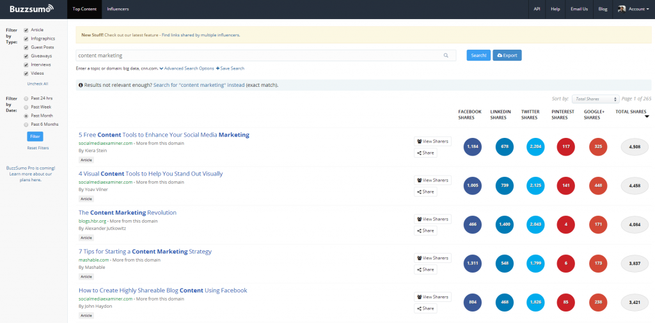
Task: Click the Export button
Action: (x=507, y=56)
